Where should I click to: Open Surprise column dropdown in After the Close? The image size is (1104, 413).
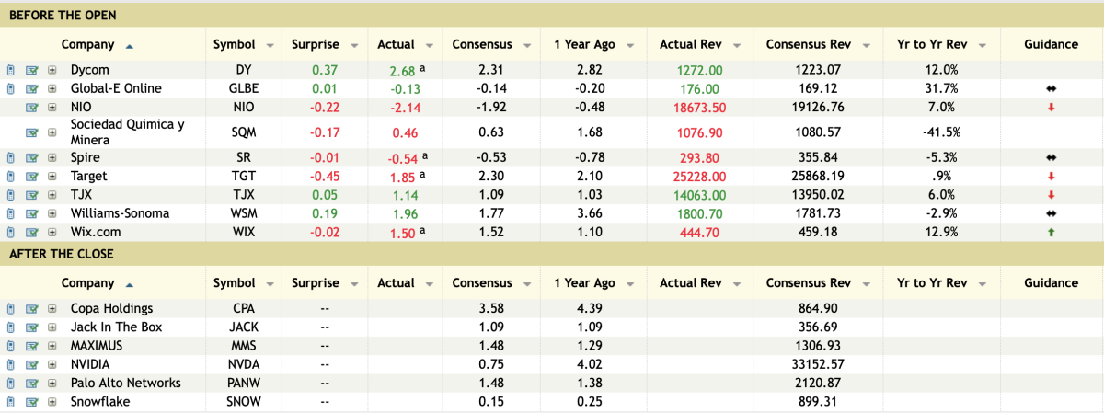(353, 284)
